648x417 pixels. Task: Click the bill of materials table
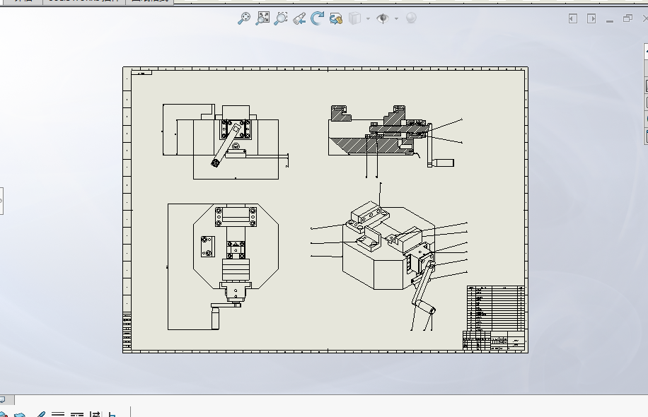pyautogui.click(x=497, y=307)
